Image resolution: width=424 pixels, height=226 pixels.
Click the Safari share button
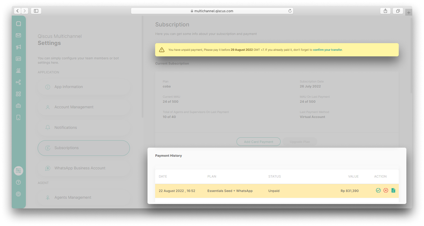point(385,11)
